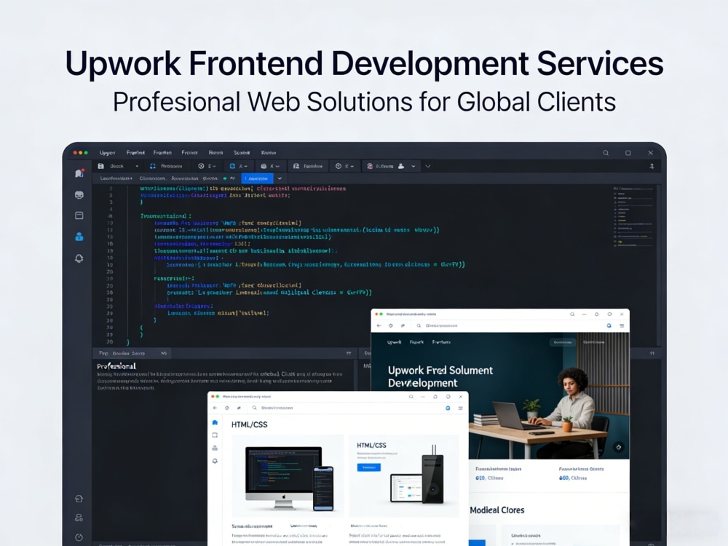Click the pin icon at the toolbar's far right
This screenshot has height=546, width=728.
click(652, 166)
